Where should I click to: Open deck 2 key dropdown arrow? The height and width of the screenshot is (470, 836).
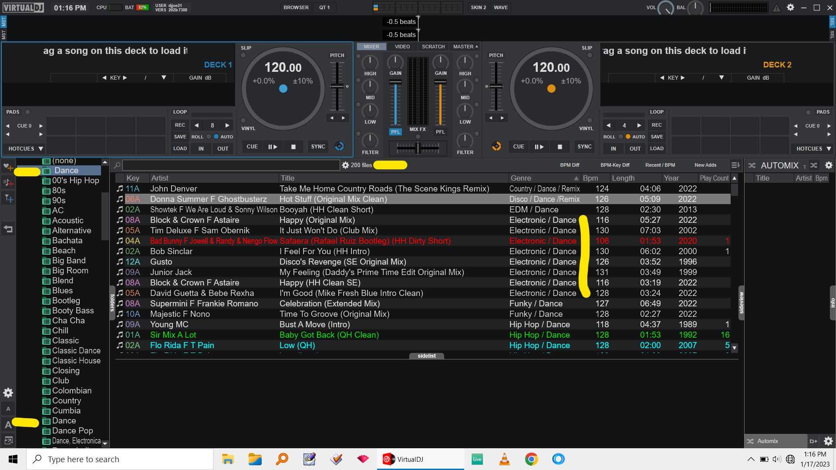point(721,78)
